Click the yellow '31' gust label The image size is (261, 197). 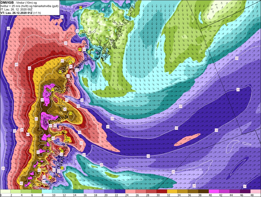click(62, 168)
